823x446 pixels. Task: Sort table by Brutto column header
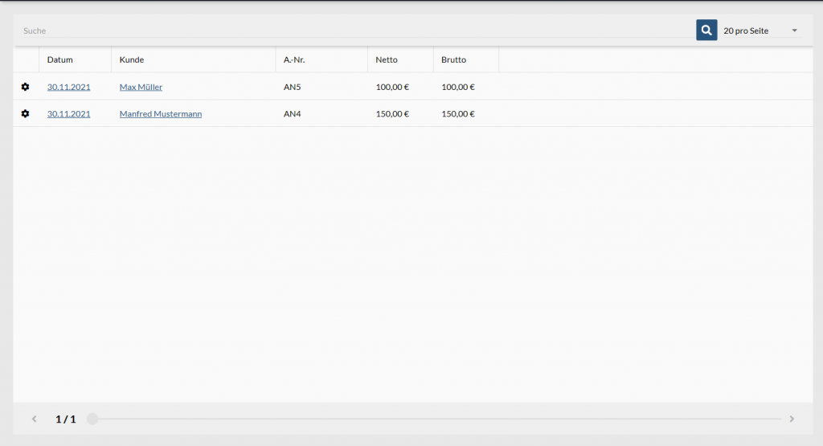pyautogui.click(x=453, y=59)
